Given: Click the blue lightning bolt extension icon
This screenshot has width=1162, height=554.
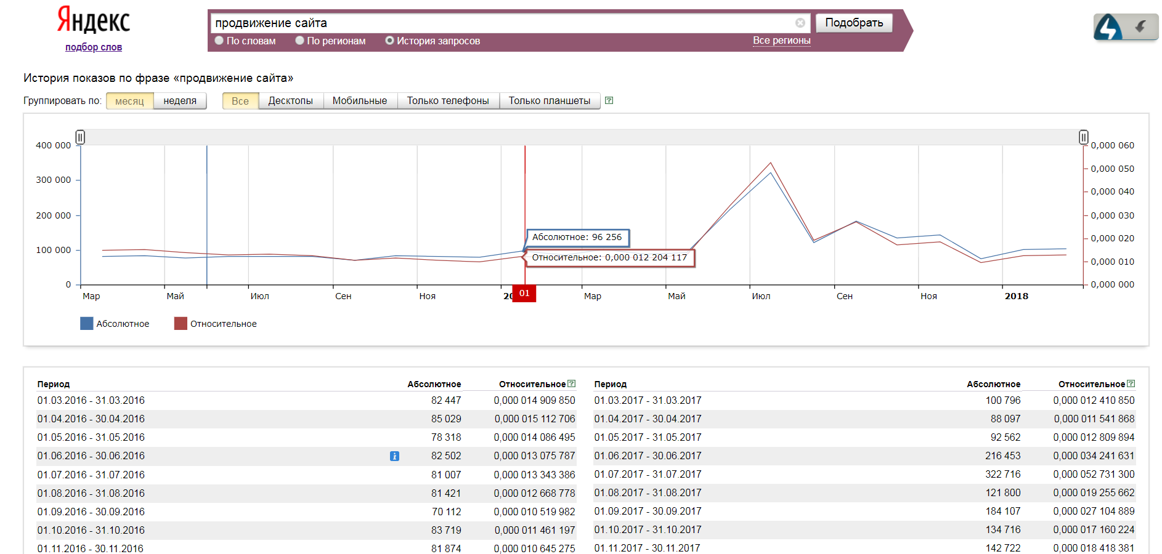Looking at the screenshot, I should [x=1108, y=27].
